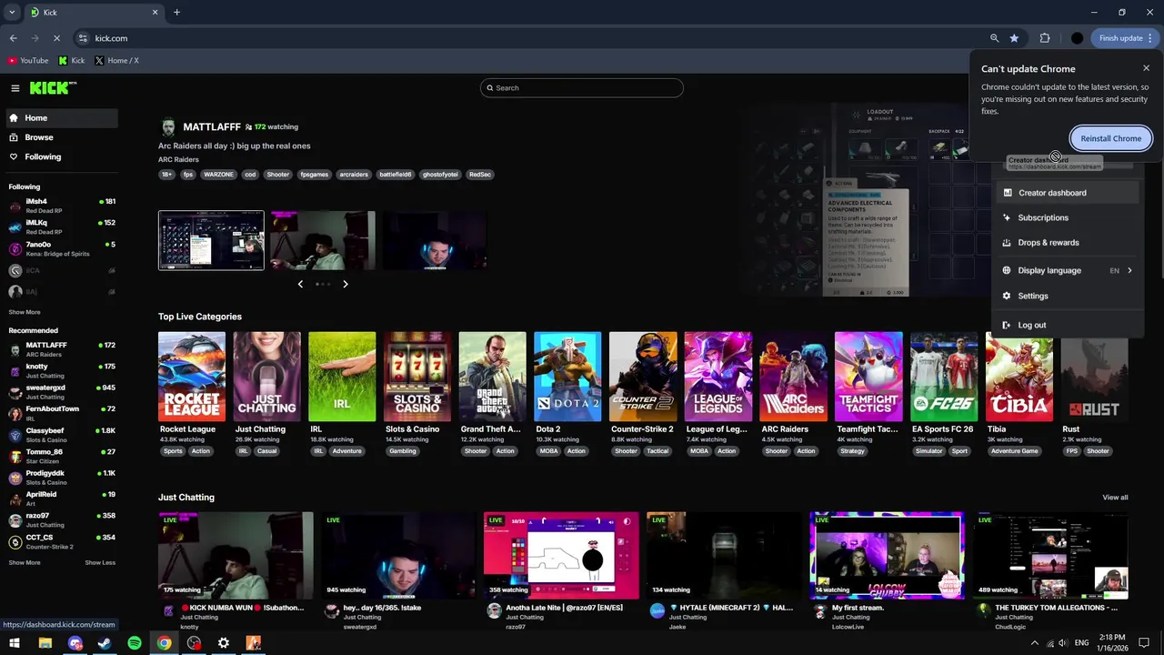The image size is (1164, 655).
Task: Click the Home icon in sidebar
Action: 14,118
